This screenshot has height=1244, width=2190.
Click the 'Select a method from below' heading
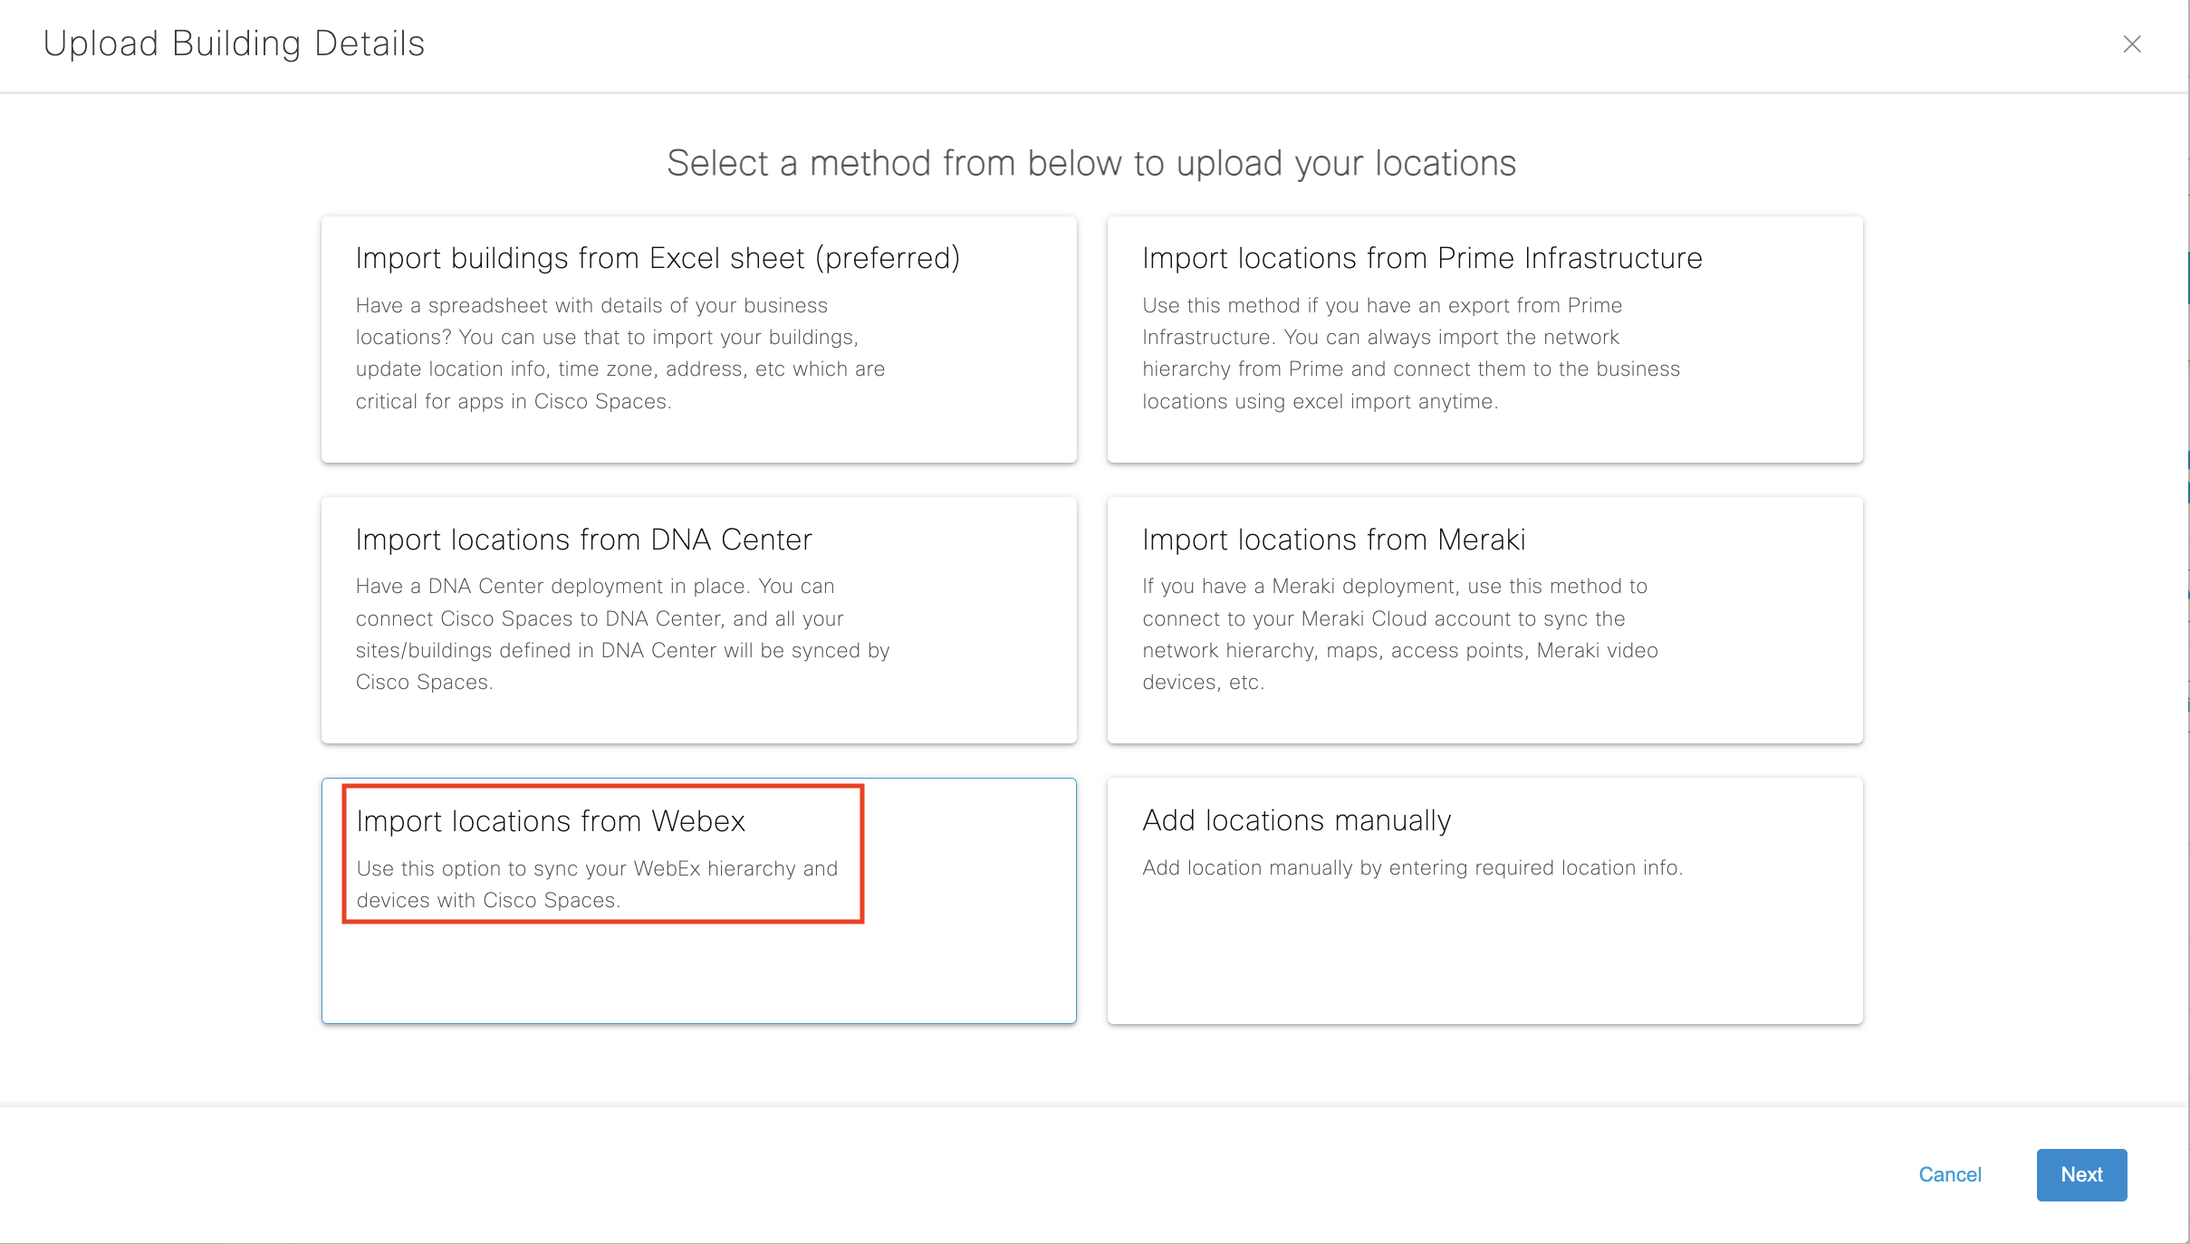point(1091,163)
